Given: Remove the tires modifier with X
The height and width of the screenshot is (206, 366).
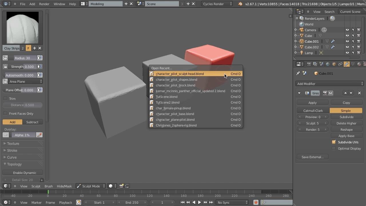Looking at the screenshot, I should click(359, 93).
